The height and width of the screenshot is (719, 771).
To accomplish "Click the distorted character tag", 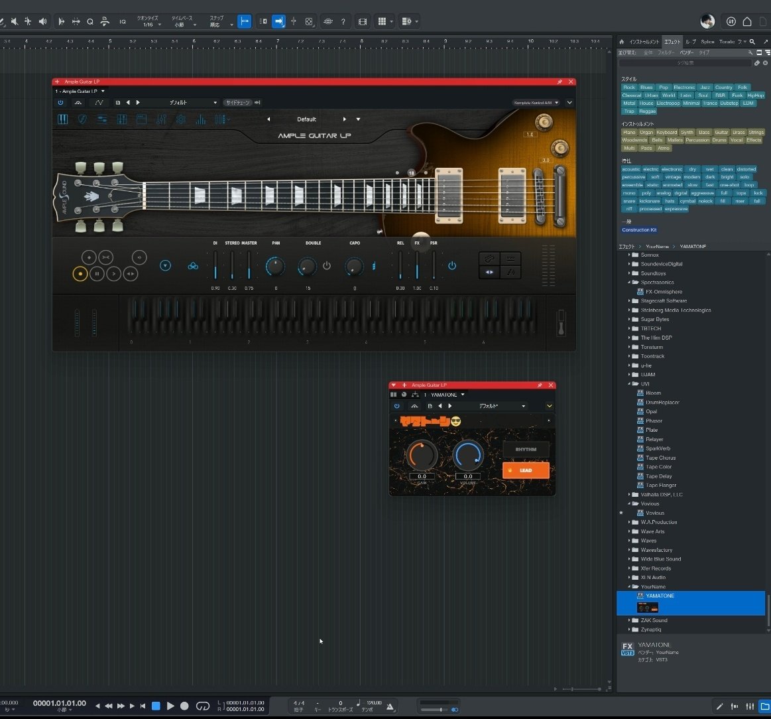I will (746, 169).
